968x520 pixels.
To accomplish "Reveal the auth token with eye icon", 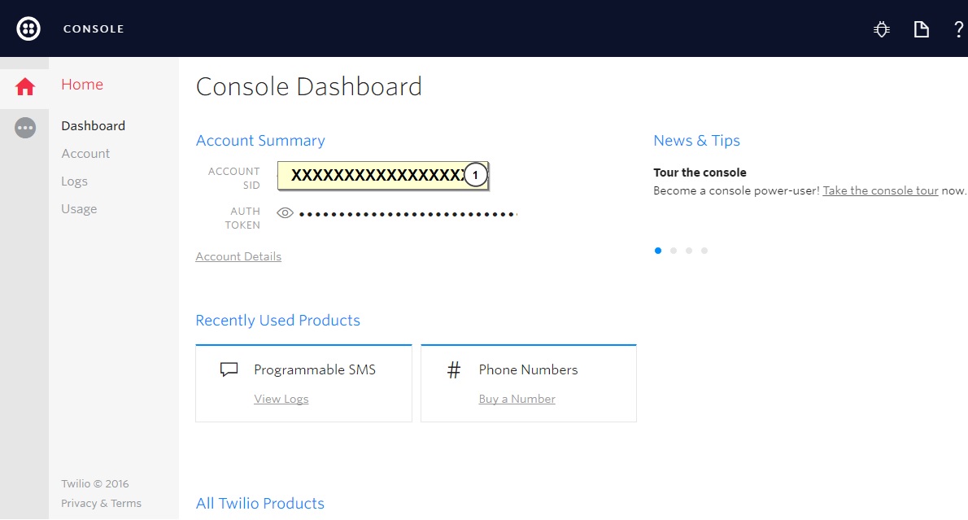I will click(x=285, y=213).
